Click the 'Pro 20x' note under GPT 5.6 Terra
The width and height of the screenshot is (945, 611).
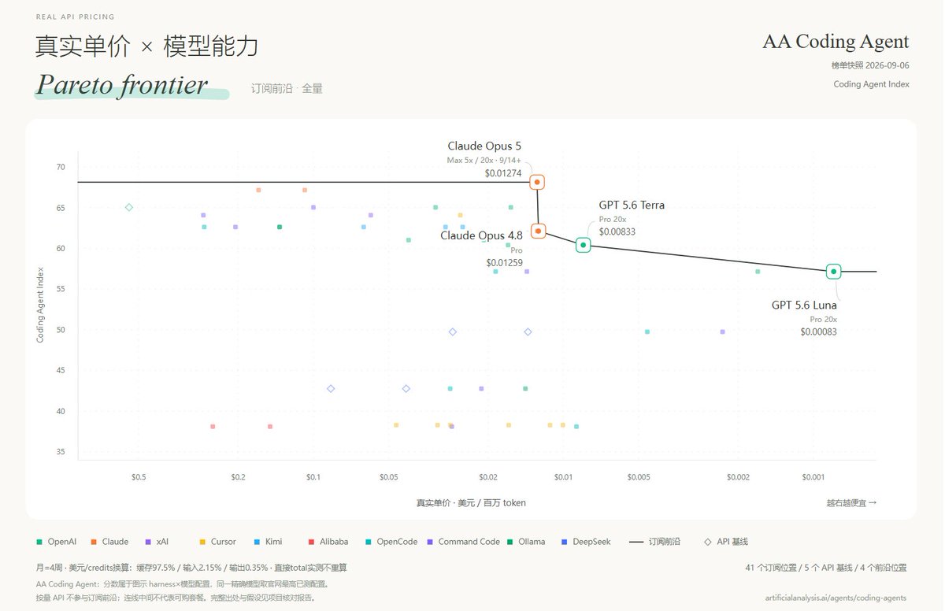(x=613, y=219)
